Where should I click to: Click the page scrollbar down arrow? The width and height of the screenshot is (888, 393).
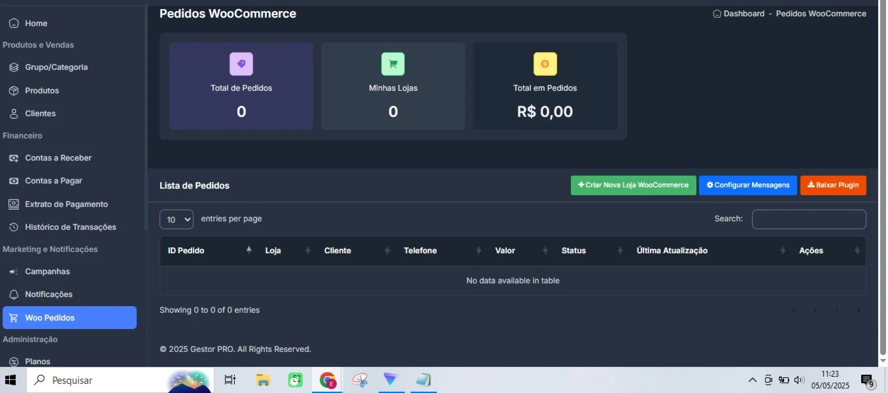click(x=883, y=360)
